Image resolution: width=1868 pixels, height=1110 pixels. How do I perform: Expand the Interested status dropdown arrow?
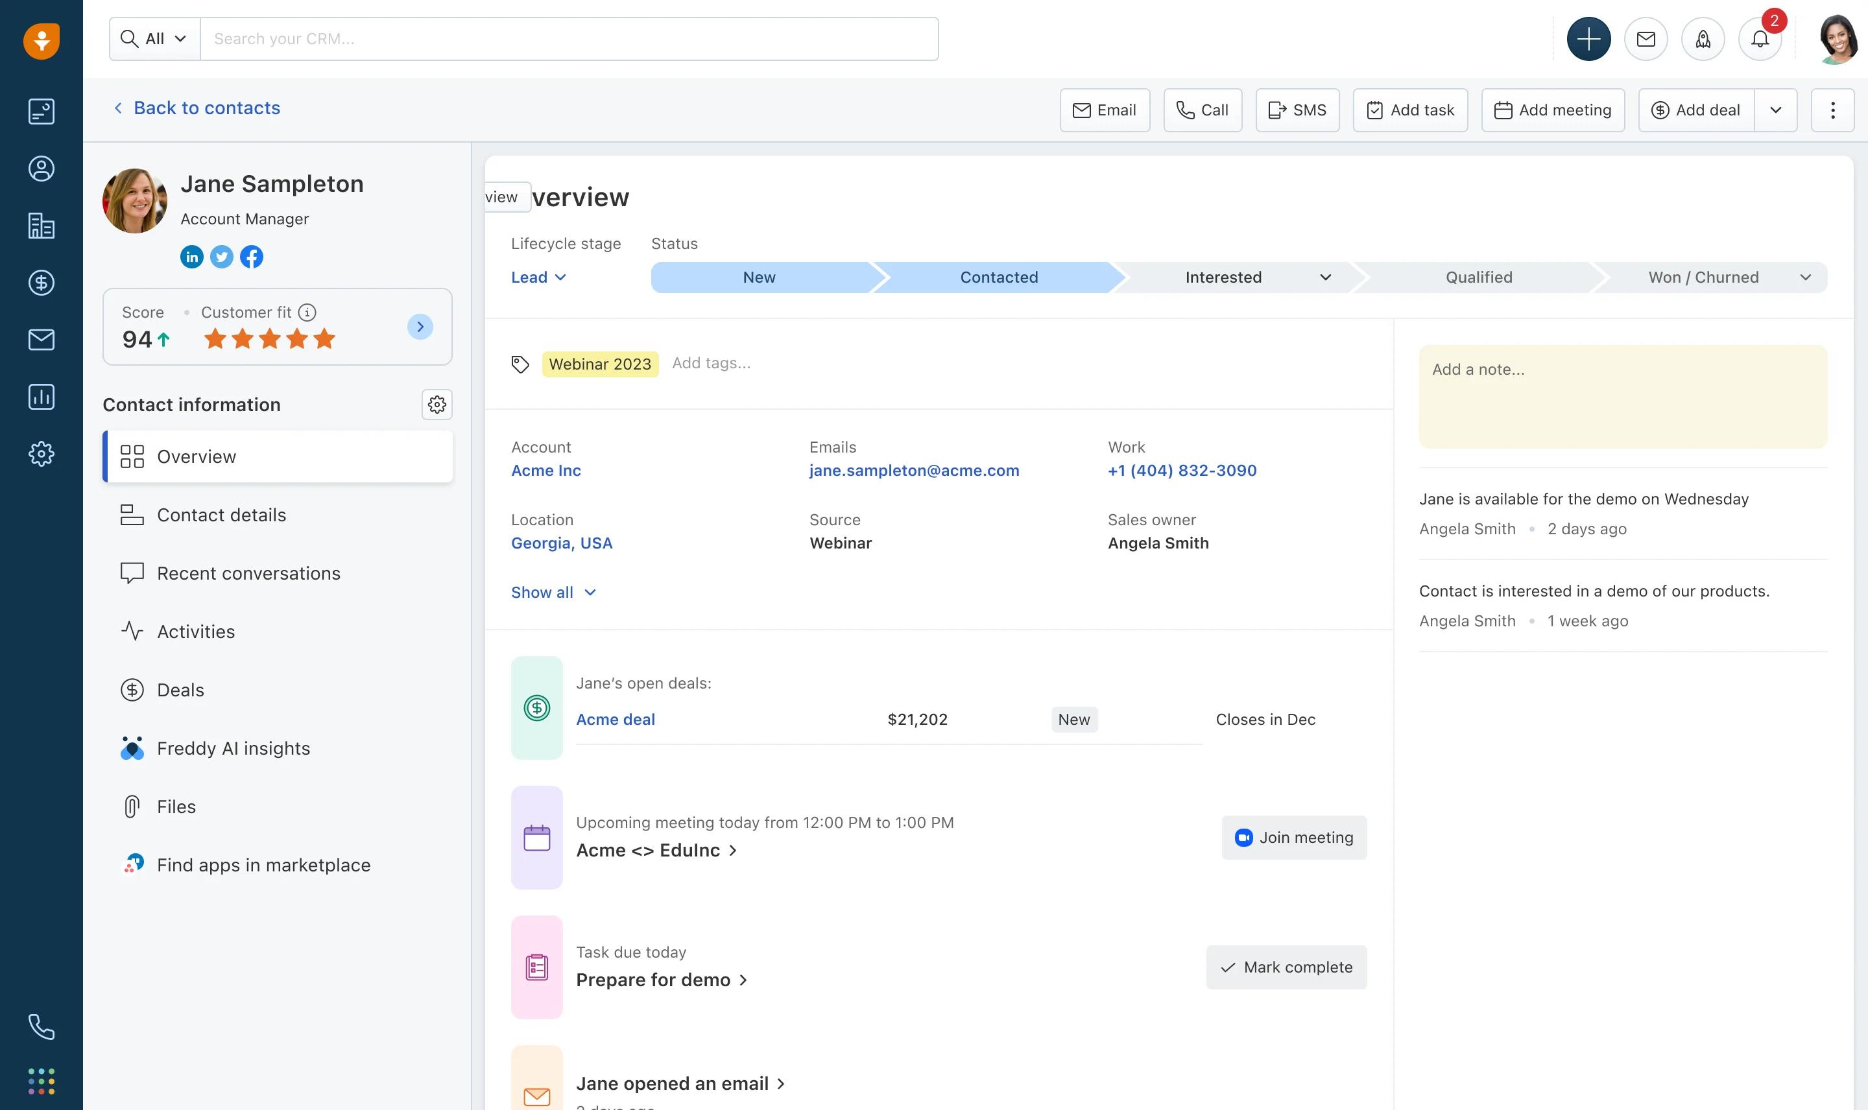1325,277
